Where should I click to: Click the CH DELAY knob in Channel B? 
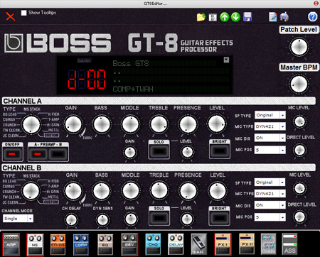coord(71,219)
